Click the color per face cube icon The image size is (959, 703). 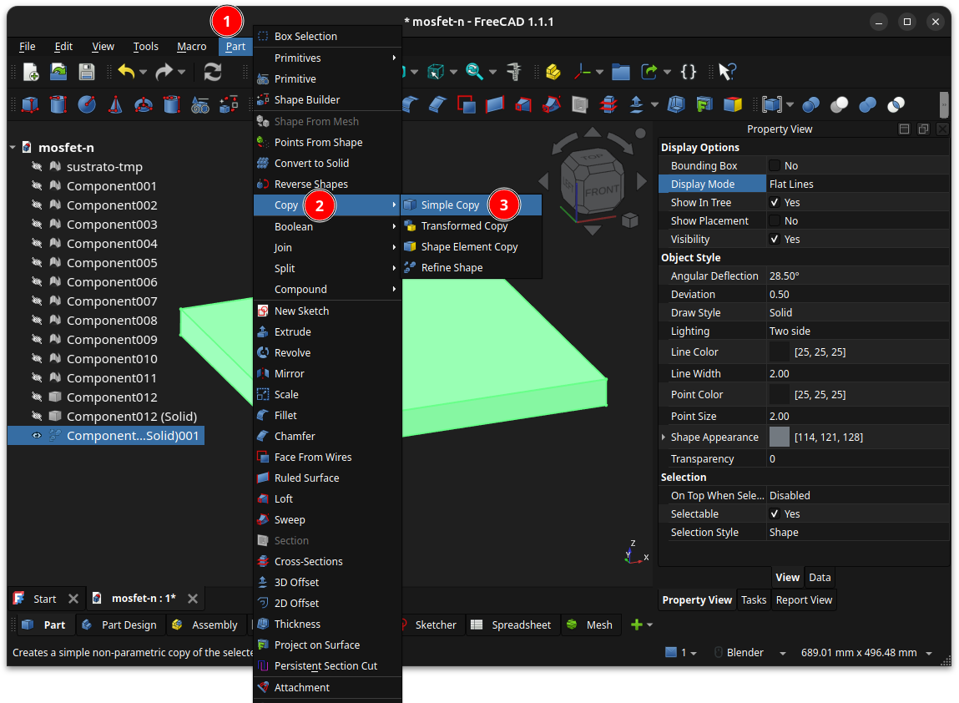pos(732,104)
